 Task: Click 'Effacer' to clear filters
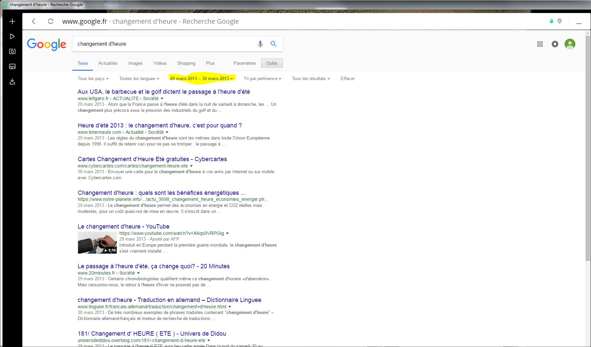[x=347, y=79]
